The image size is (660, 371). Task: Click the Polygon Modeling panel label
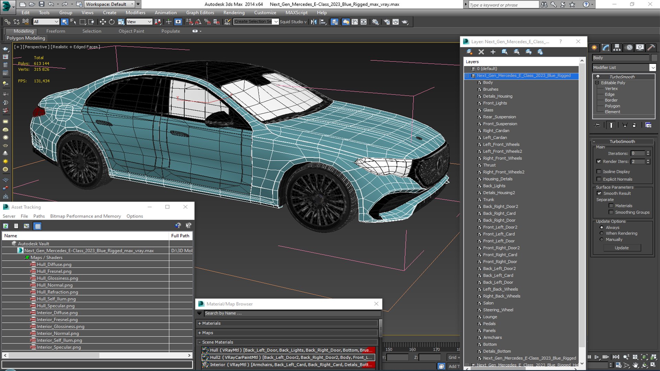click(x=26, y=38)
